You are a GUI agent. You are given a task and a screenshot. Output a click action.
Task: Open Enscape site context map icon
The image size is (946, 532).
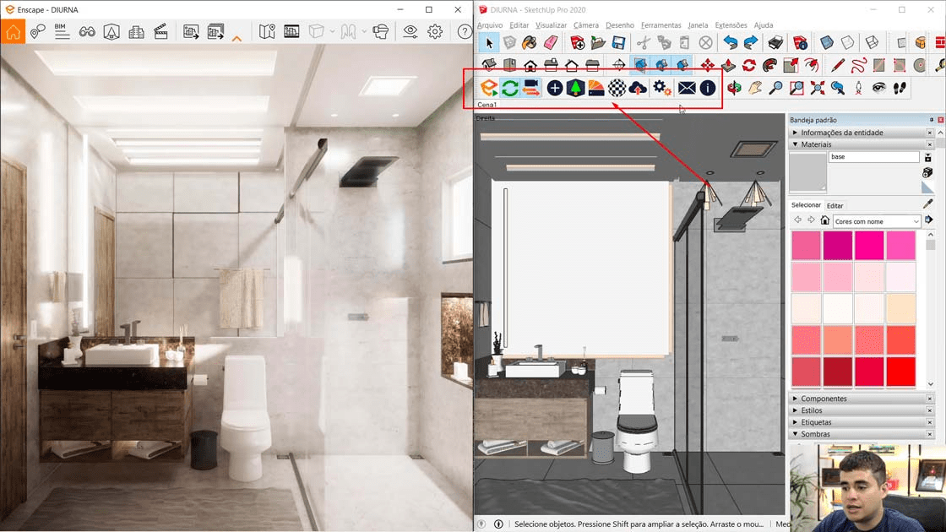267,31
